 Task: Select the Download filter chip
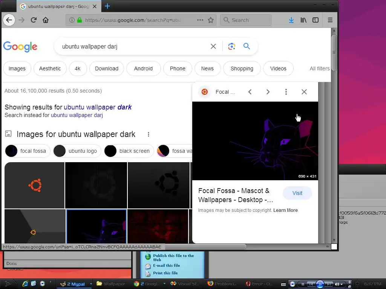107,68
